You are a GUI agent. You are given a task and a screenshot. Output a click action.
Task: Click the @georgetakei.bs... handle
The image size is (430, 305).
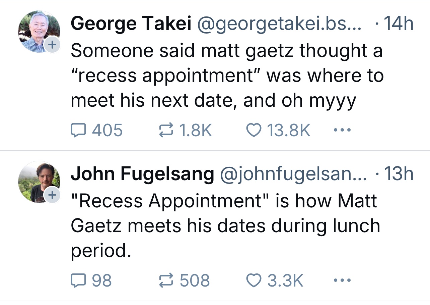coord(280,24)
